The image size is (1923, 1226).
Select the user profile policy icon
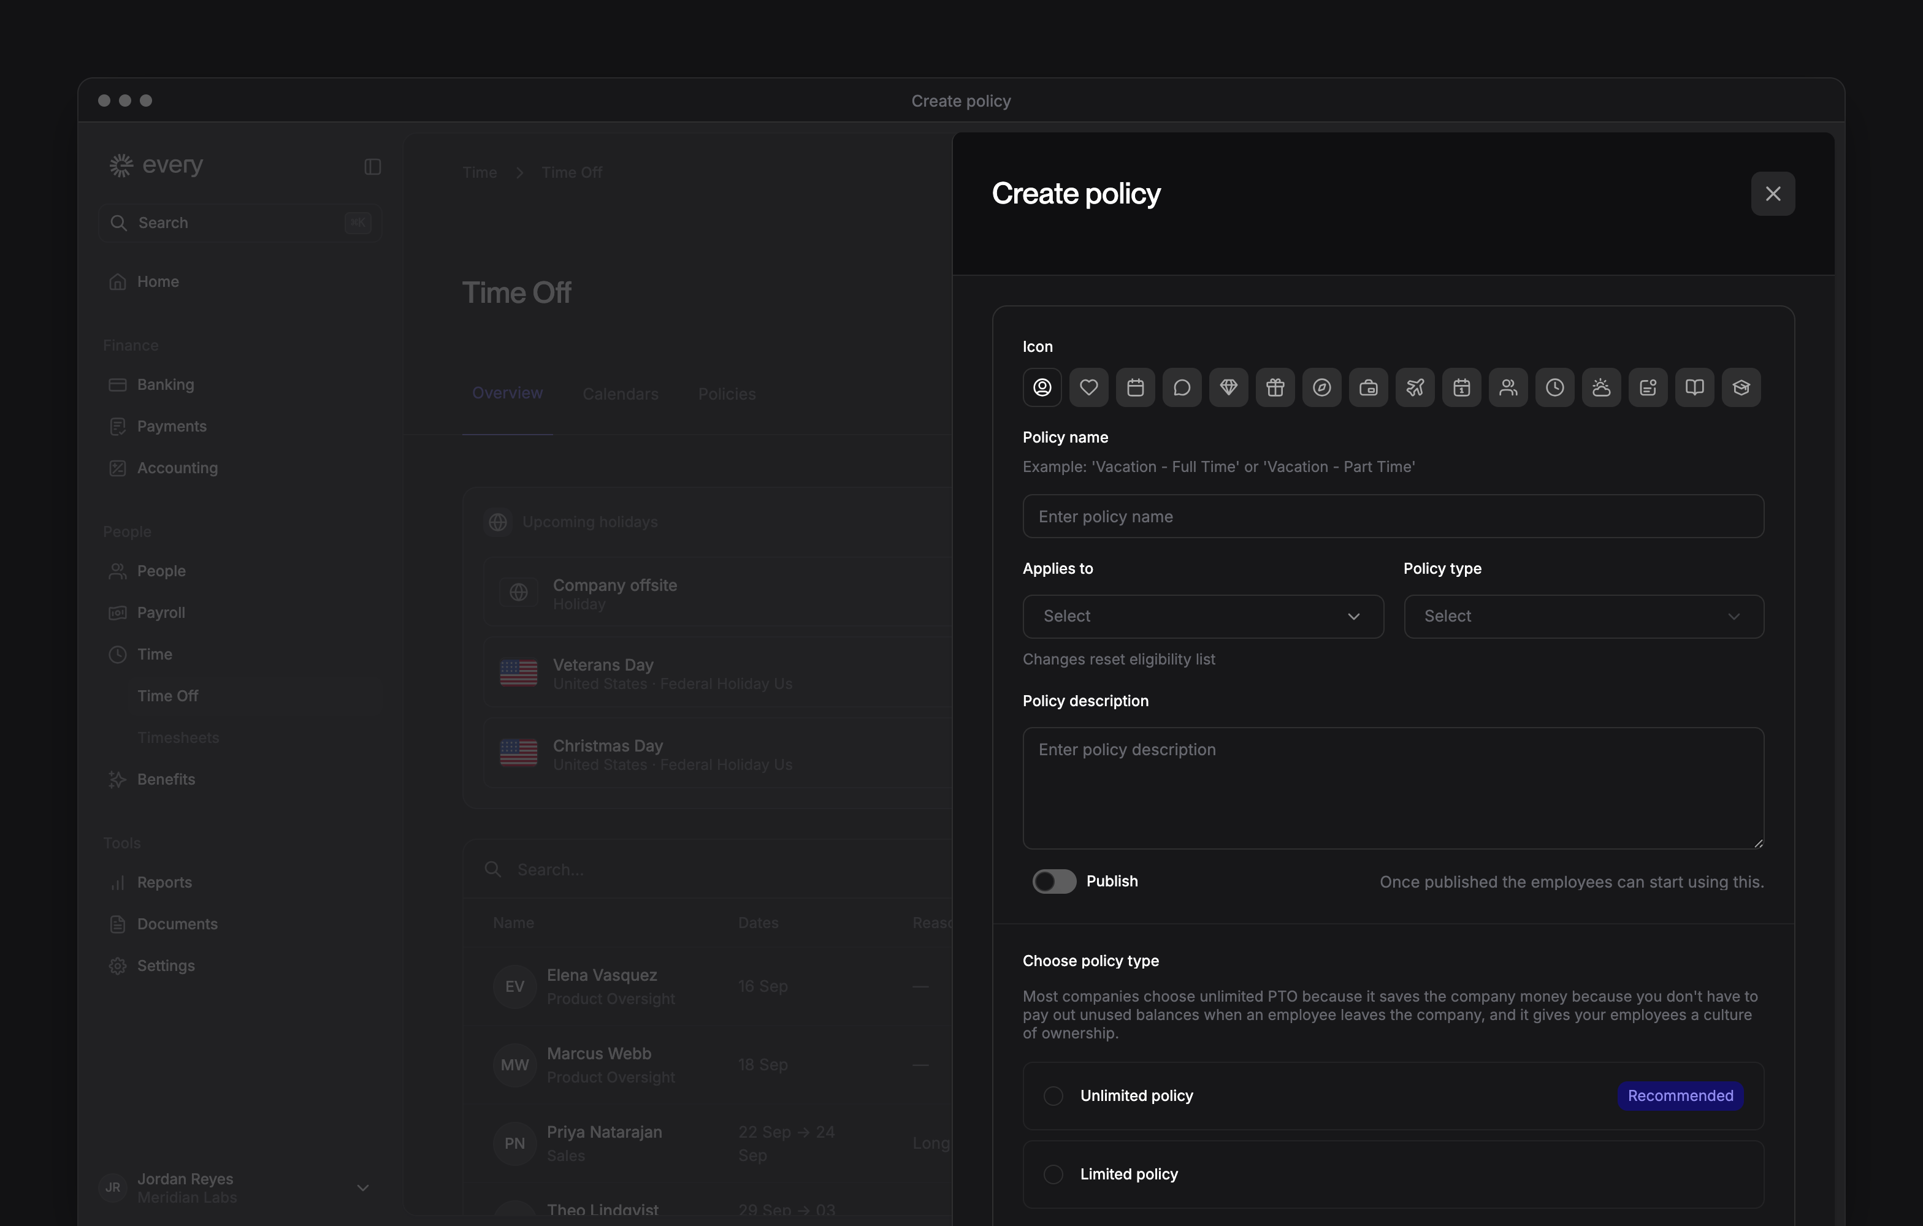pyautogui.click(x=1042, y=387)
